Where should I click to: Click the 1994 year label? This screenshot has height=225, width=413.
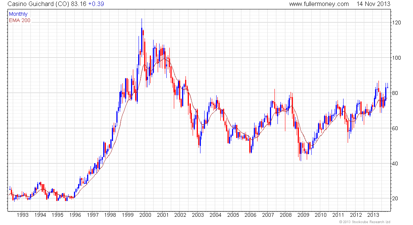[40, 215]
